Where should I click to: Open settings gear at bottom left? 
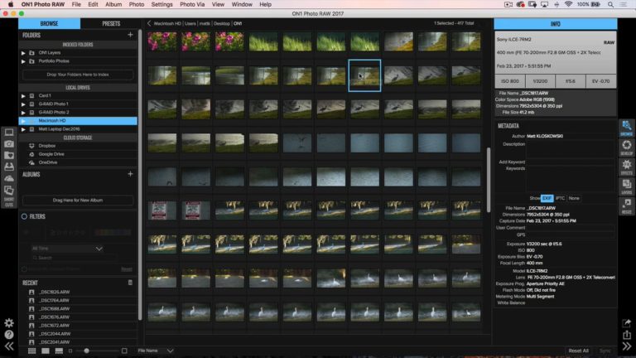click(9, 323)
